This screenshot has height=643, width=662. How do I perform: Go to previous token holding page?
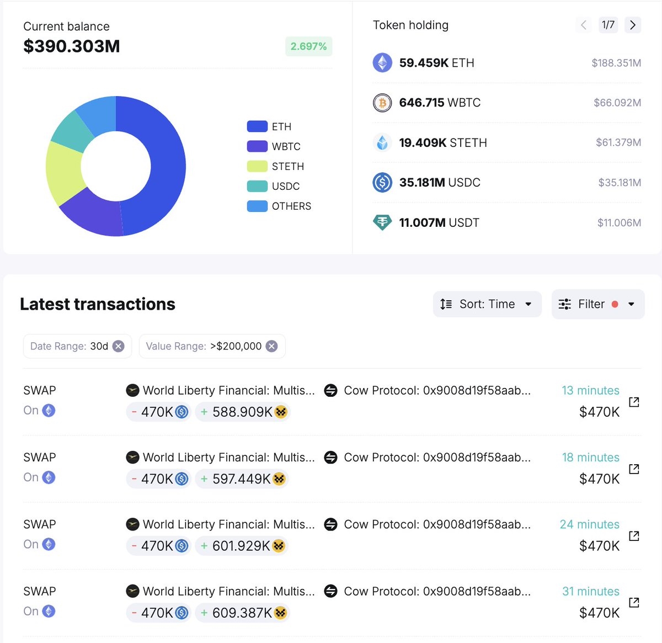click(x=583, y=25)
